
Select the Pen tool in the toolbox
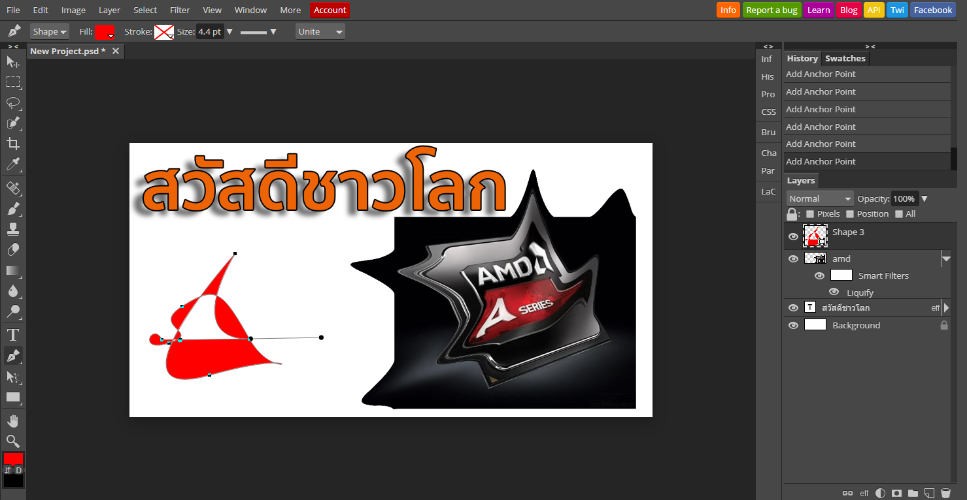point(13,356)
